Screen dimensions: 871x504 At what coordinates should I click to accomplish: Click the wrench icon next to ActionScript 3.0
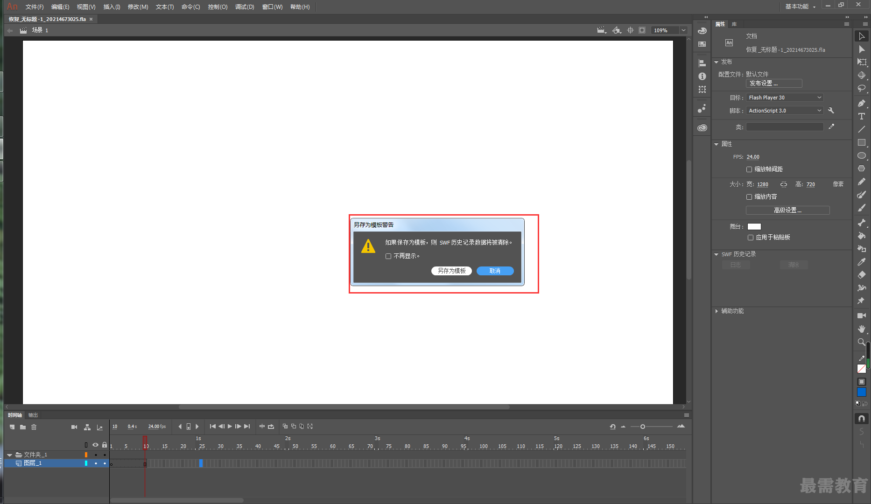pos(831,111)
